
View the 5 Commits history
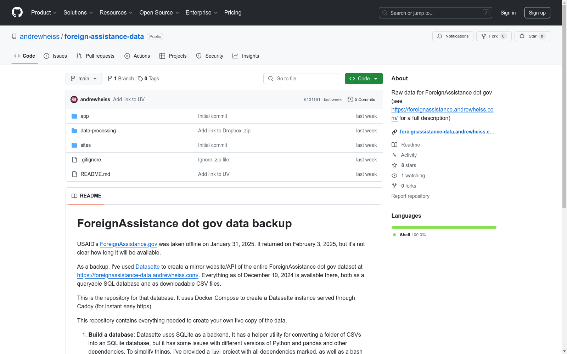tap(361, 99)
